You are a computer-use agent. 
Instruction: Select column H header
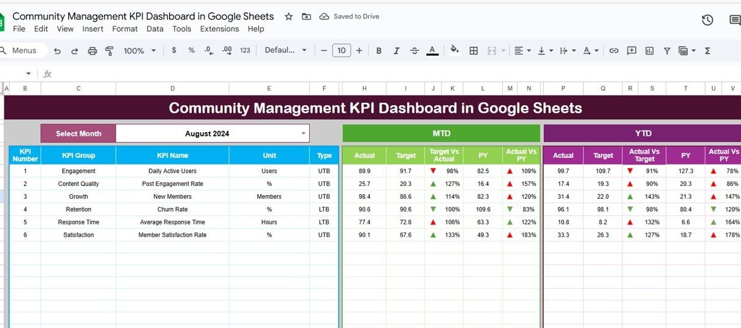(364, 89)
